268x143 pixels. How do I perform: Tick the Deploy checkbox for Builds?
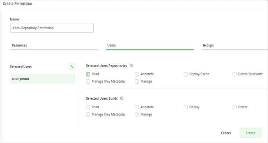(x=186, y=107)
